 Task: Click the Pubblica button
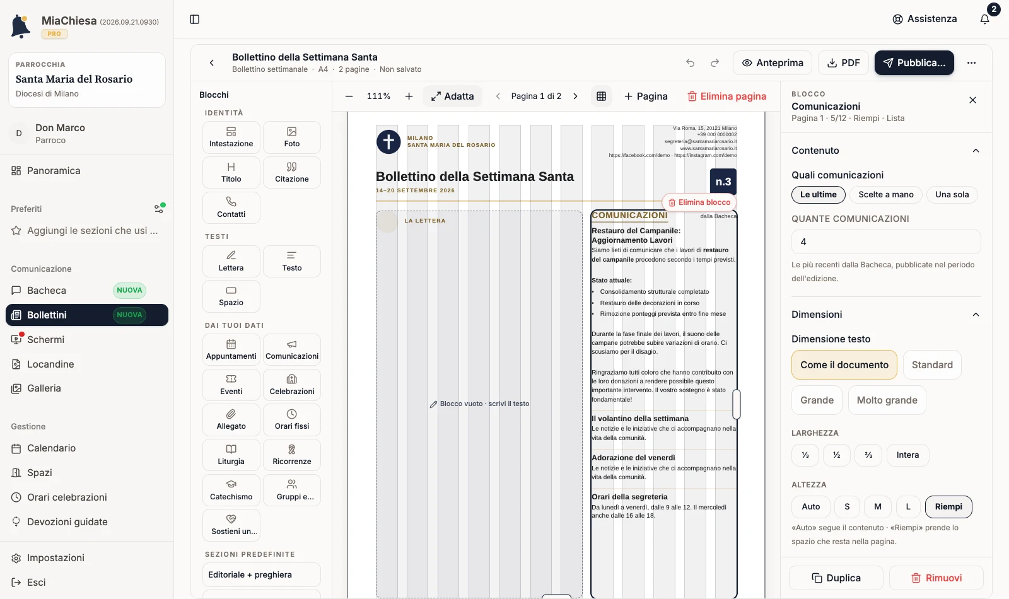914,63
